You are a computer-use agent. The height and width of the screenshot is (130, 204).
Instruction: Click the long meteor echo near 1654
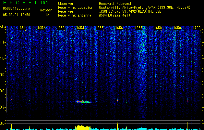pyautogui.click(x=83, y=102)
